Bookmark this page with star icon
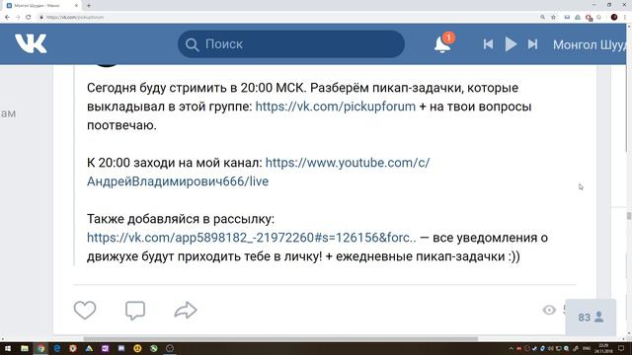Screen dimensions: 632x355 point(553,17)
